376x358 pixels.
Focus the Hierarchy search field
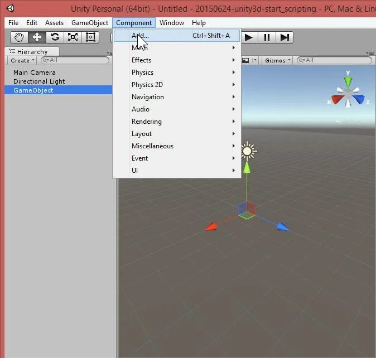point(75,60)
